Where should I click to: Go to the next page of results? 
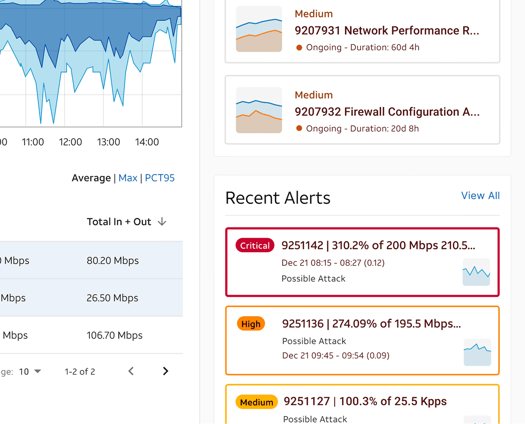(x=165, y=371)
